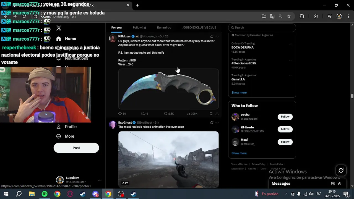Image resolution: width=354 pixels, height=199 pixels.
Task: Open options for Gana LLA trend
Action: (291, 76)
